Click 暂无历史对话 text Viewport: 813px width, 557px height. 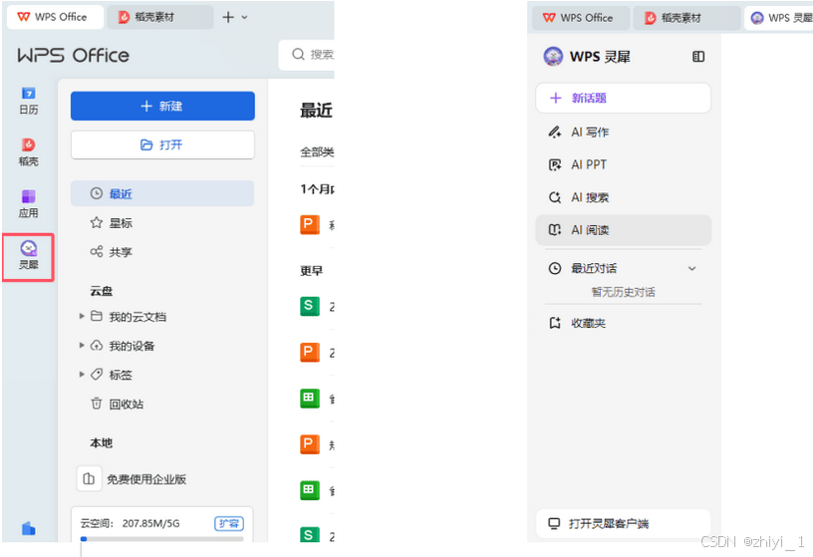(x=624, y=292)
